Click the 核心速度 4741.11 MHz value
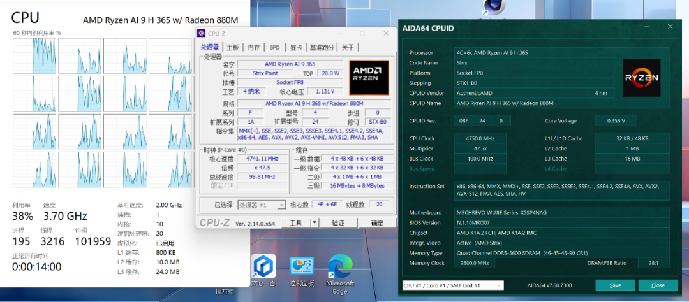The height and width of the screenshot is (302, 689). [263, 159]
